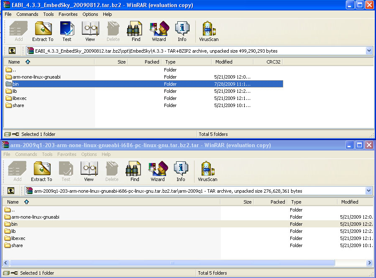Screen dimensions: 376x278
Task: Select lib folder in bottom arm-2009q1 window
Action: (x=188, y=231)
